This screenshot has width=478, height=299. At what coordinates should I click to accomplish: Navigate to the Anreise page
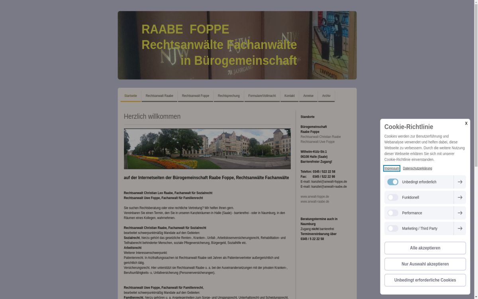[308, 96]
